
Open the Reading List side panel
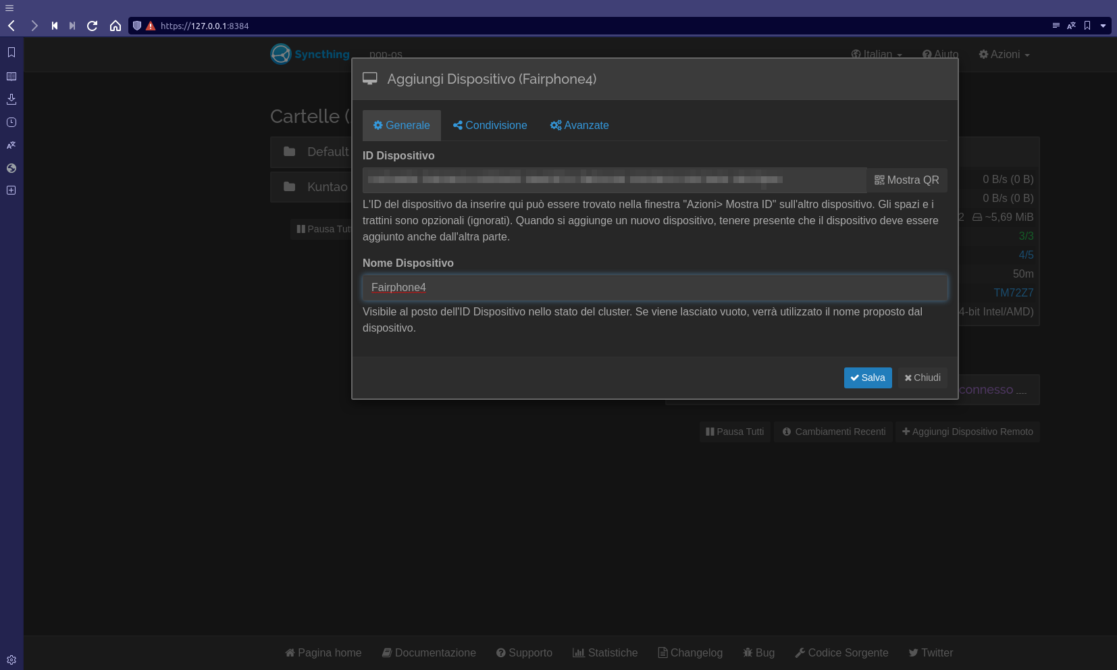coord(11,76)
